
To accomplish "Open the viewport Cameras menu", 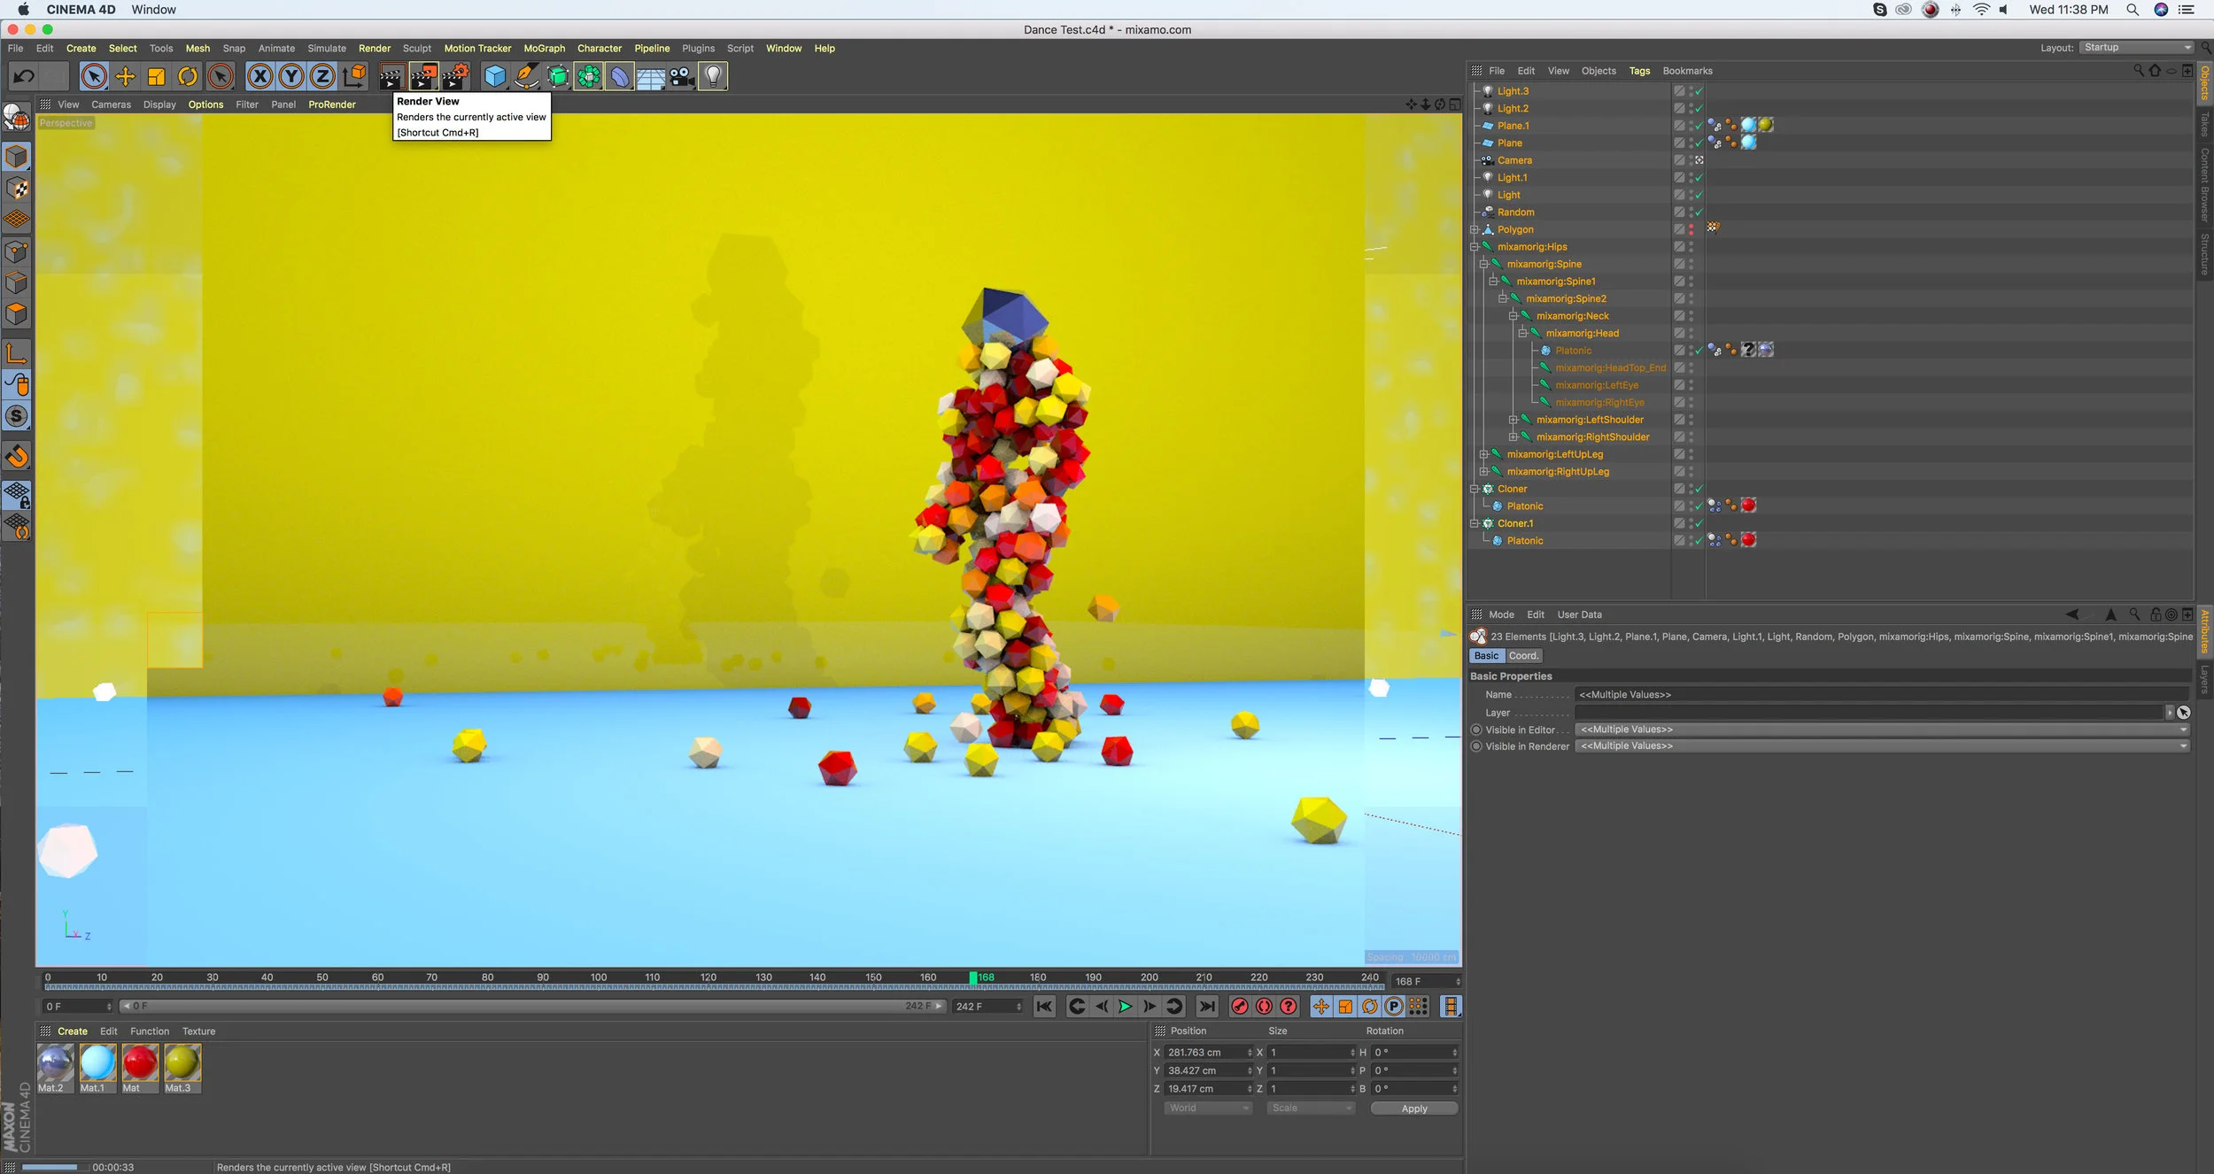I will coord(111,104).
